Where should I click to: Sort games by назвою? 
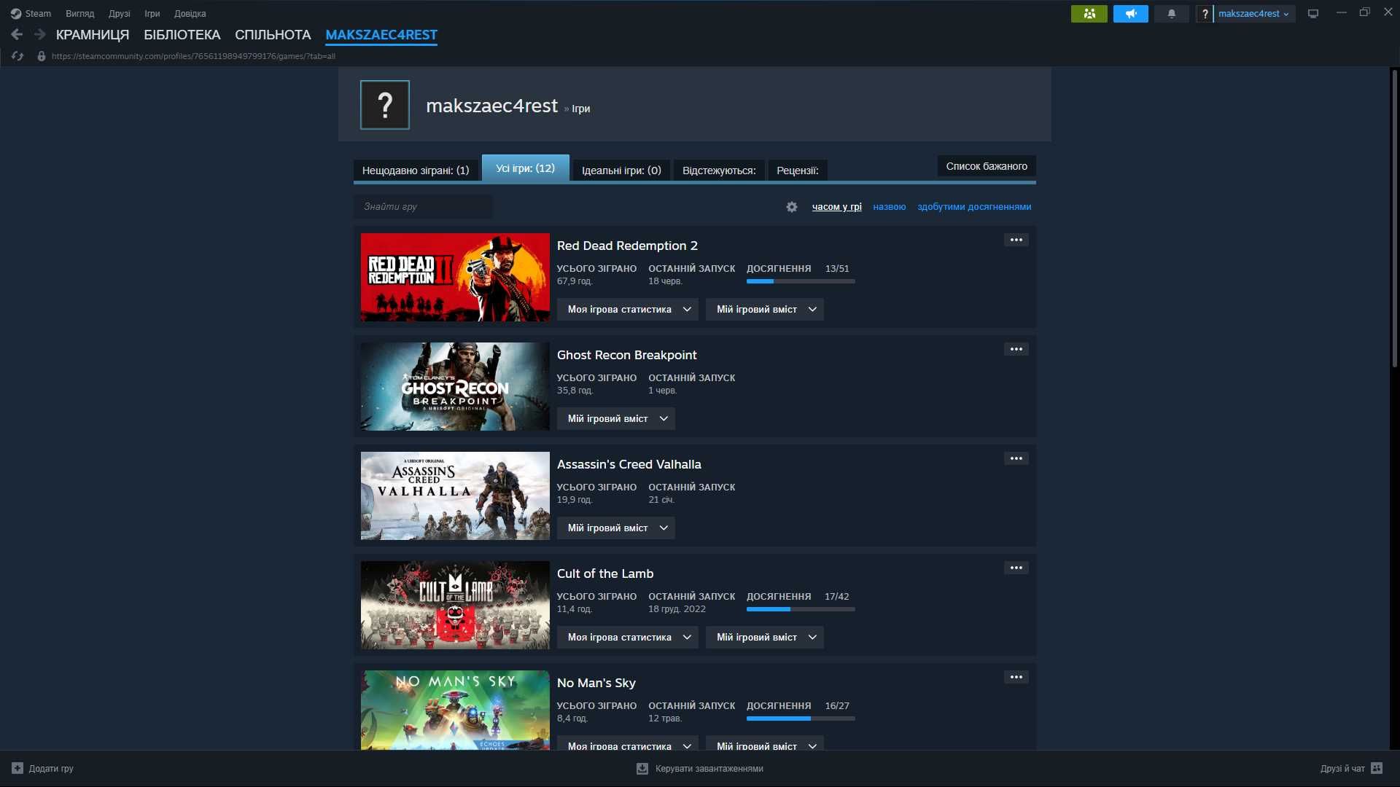coord(889,207)
